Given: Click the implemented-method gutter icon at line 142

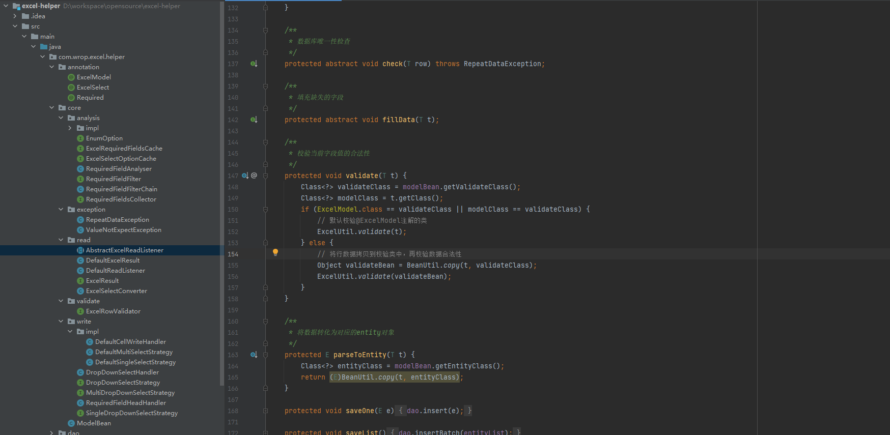Looking at the screenshot, I should (254, 120).
